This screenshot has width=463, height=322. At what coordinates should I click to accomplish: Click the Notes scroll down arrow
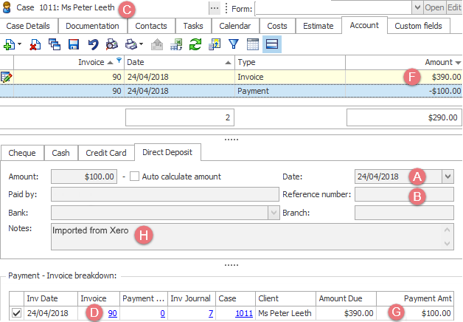tap(447, 244)
